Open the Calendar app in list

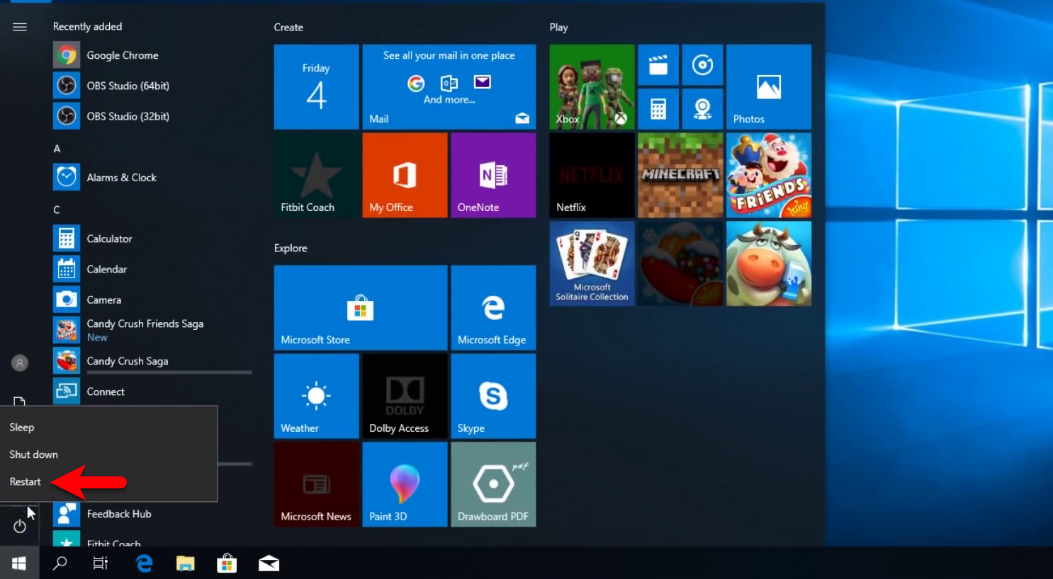pos(152,269)
